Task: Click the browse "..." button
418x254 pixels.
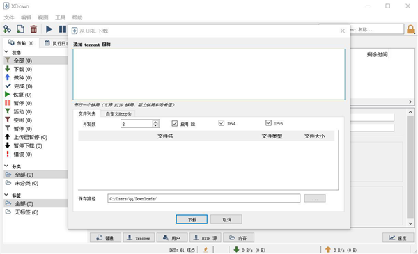Action: click(315, 198)
